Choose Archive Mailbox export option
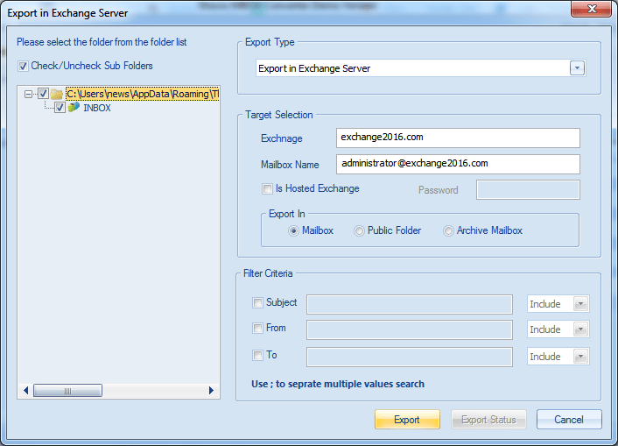Screen dimensions: 618x446 (448, 230)
